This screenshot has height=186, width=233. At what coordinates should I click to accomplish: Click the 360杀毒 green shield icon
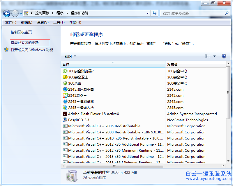point(65,83)
